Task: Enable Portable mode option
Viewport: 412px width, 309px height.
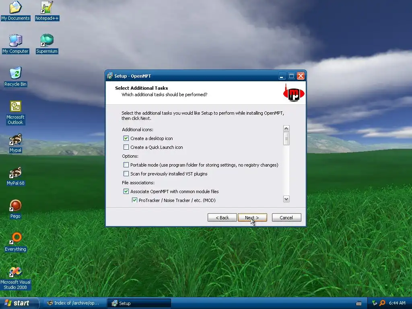Action: (126, 165)
